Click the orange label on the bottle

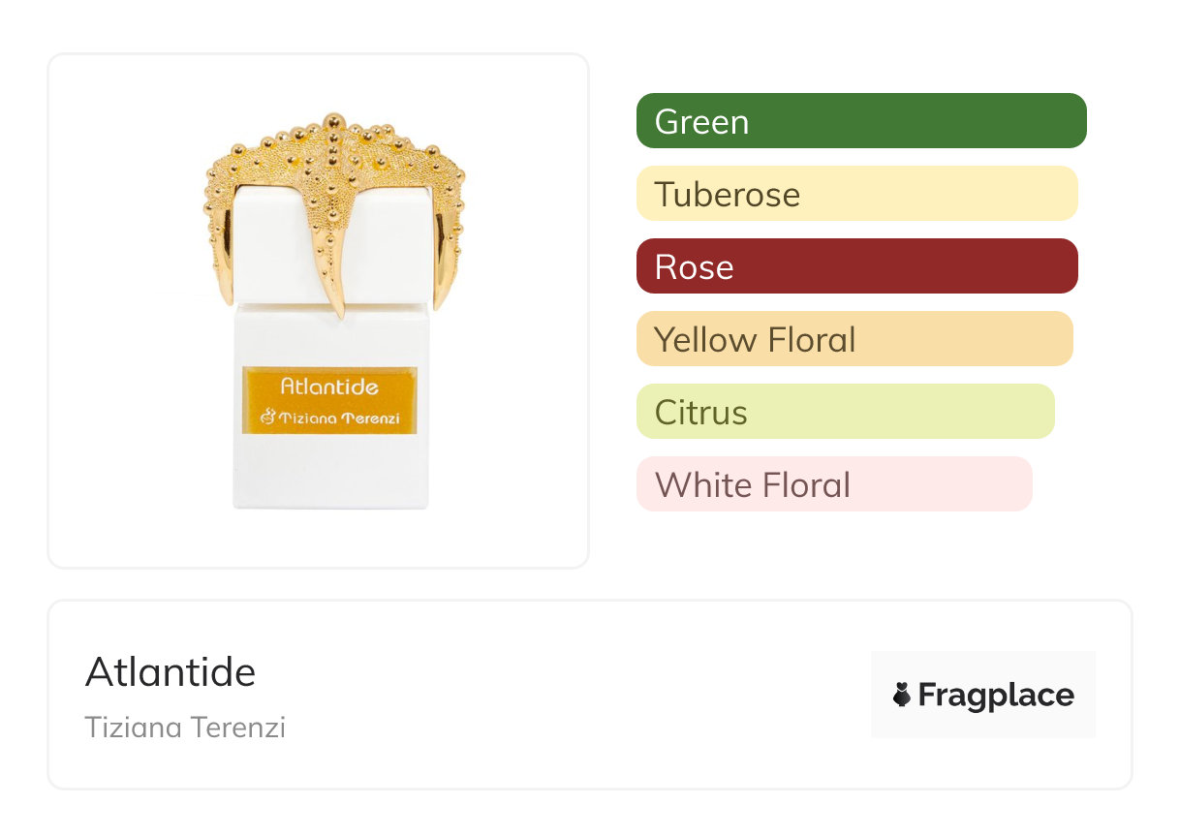329,400
